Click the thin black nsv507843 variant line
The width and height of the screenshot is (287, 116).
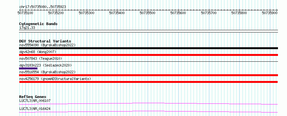click(x=148, y=62)
